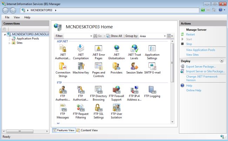Click the Connections pane horizontal scrollbar thumb
Screen dimensions: 228x141
pos(20,131)
